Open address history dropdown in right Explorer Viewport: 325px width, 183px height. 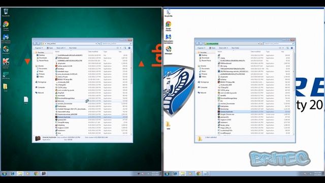pyautogui.click(x=258, y=44)
